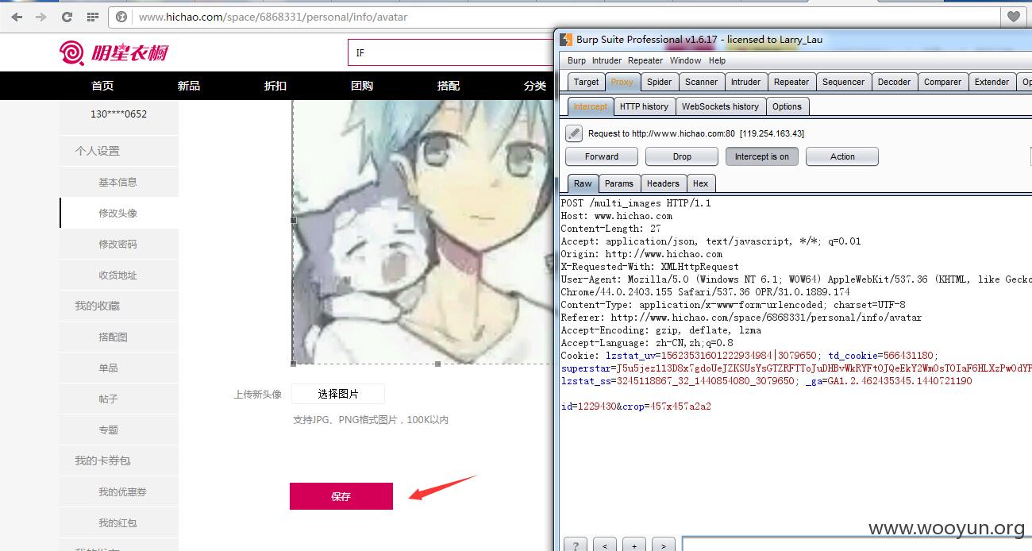Open the browser apps grid icon

pyautogui.click(x=93, y=17)
